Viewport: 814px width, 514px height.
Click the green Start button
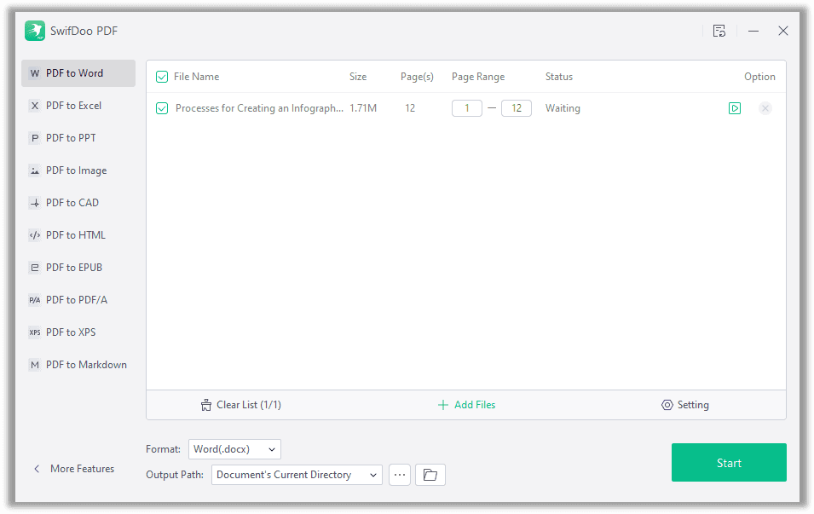(729, 463)
